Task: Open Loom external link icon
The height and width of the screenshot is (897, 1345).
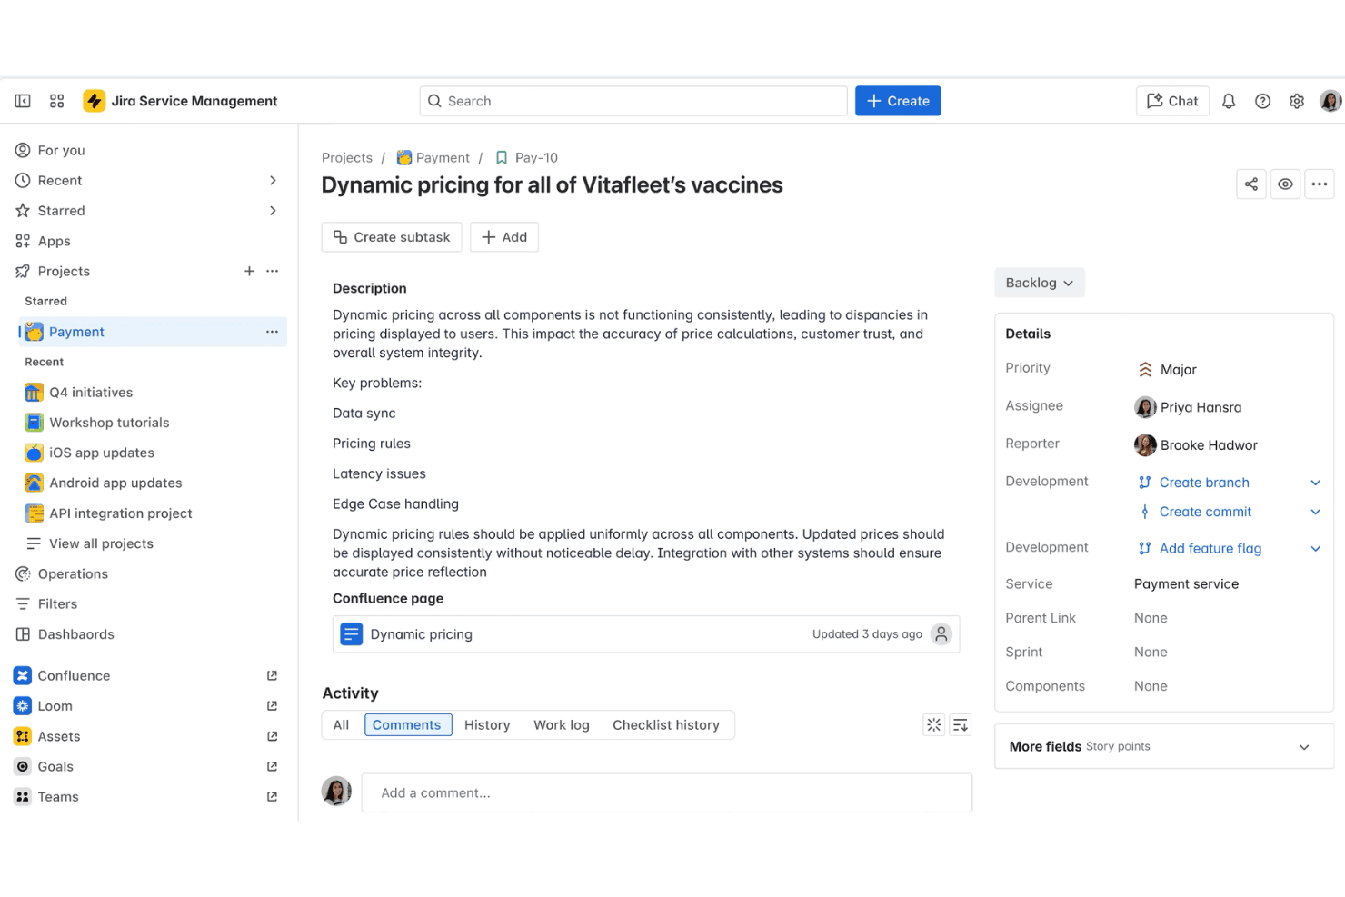Action: tap(272, 706)
